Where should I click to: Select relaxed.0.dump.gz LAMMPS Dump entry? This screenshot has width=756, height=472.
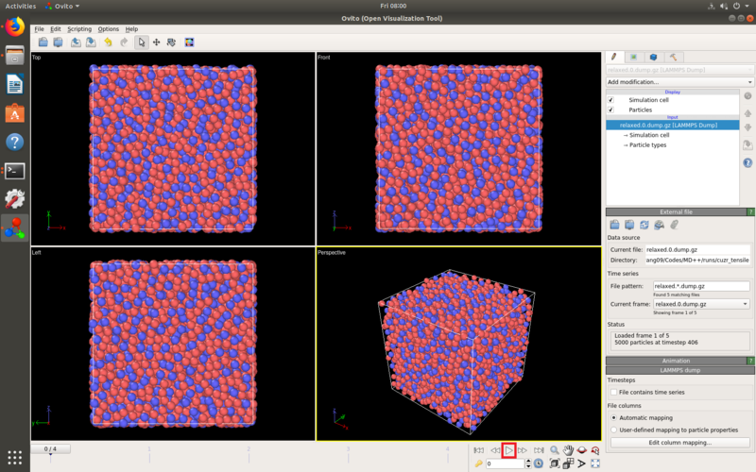click(x=672, y=126)
